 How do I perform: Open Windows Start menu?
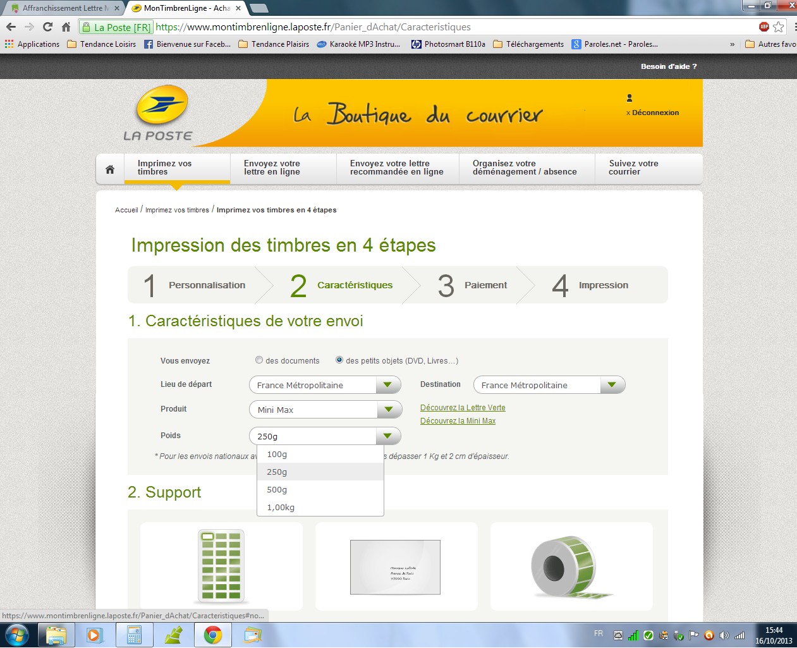point(17,635)
